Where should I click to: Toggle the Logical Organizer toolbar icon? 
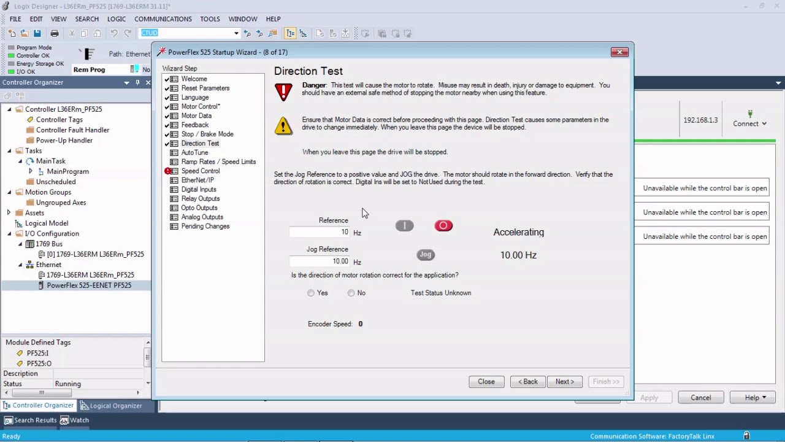303,33
